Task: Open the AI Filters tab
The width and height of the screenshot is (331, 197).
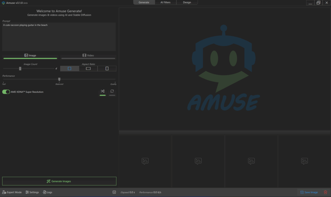Action: pos(165,2)
